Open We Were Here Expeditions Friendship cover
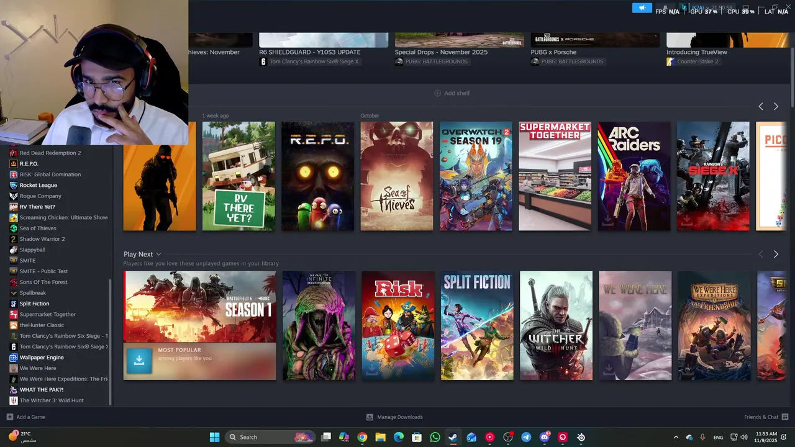The height and width of the screenshot is (447, 795). pyautogui.click(x=714, y=325)
